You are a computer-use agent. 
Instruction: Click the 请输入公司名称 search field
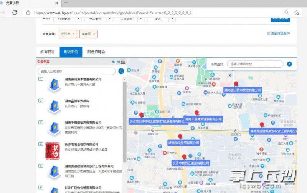(x=76, y=71)
